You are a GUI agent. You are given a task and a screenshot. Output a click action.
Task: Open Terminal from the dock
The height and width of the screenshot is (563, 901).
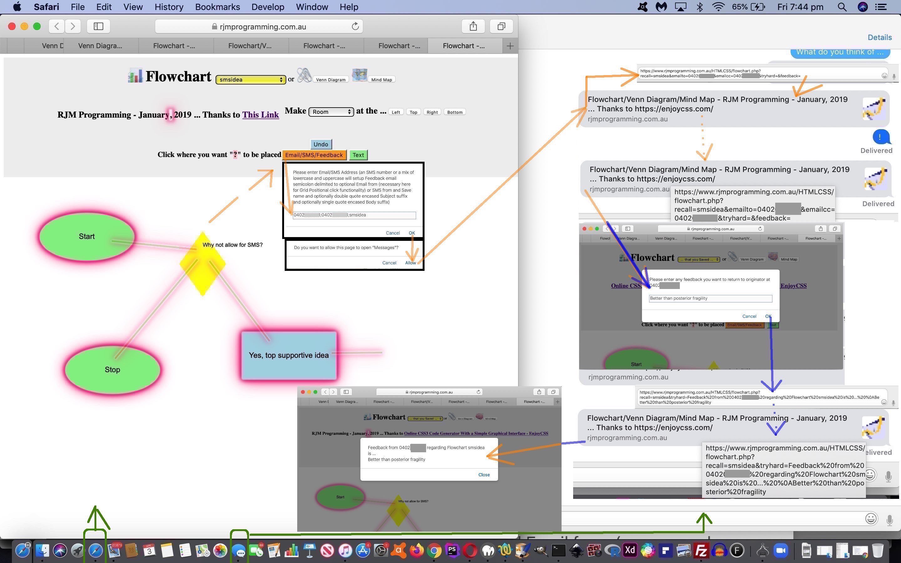pyautogui.click(x=558, y=550)
